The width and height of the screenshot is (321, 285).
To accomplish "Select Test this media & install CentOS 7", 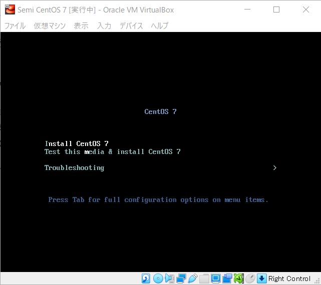I will tap(112, 151).
